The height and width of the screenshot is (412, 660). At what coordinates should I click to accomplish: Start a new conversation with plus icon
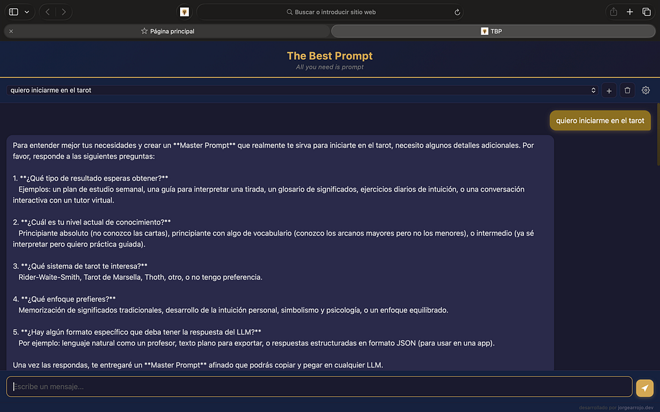point(608,91)
